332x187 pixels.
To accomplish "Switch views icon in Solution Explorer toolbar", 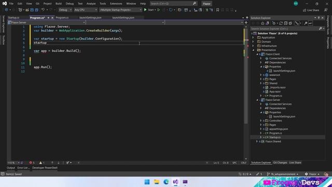I will [268, 23].
